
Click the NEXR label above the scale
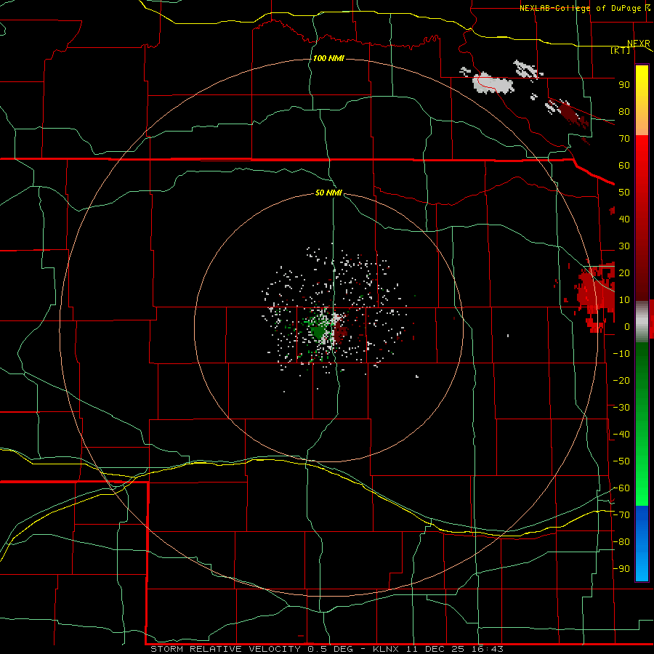[x=639, y=44]
